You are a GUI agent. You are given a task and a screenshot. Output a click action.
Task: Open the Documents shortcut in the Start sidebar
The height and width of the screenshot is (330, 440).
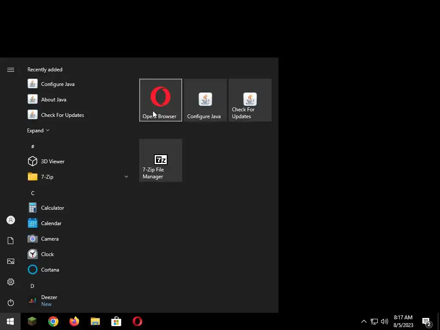point(11,241)
